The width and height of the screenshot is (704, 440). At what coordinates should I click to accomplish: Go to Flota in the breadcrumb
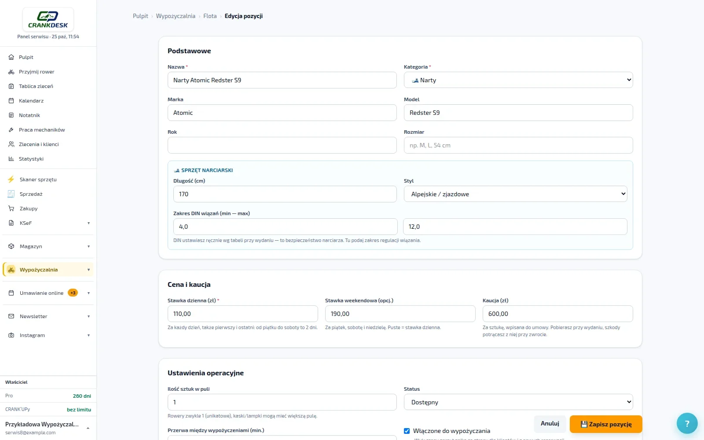tap(210, 16)
